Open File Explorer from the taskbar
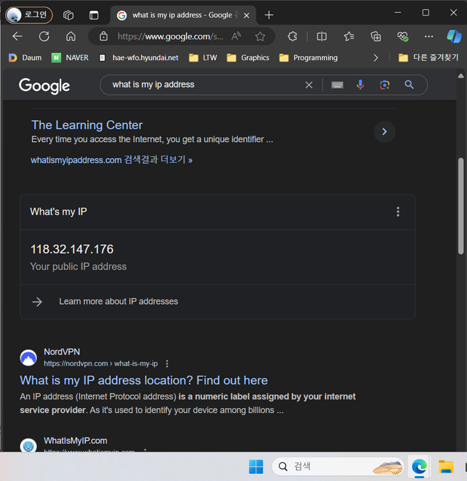 (446, 466)
